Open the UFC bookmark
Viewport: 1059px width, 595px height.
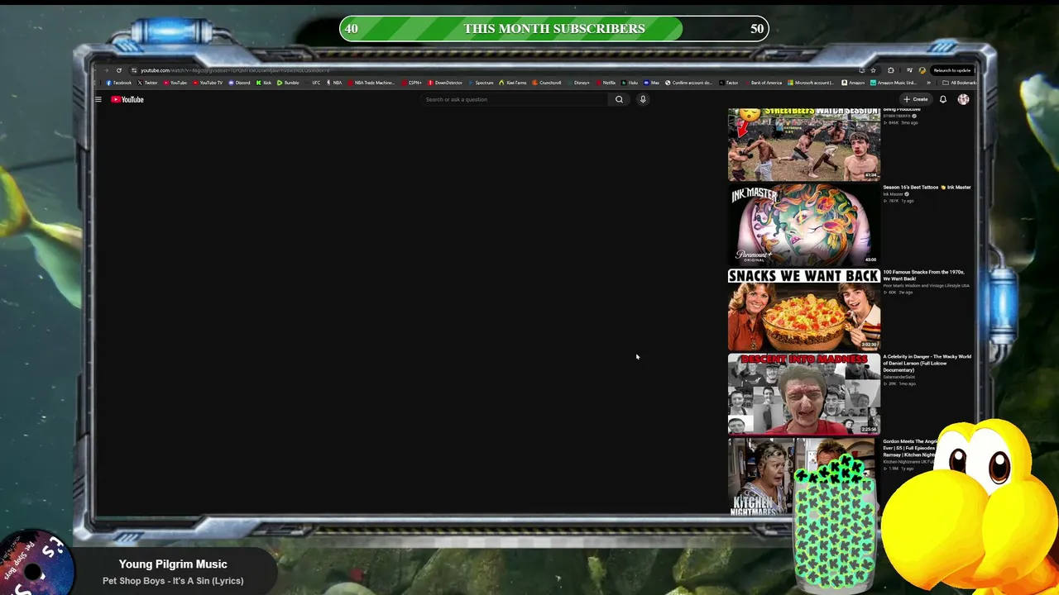tap(313, 83)
